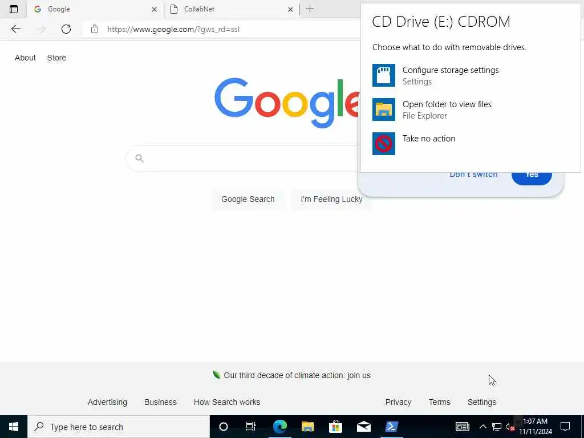The width and height of the screenshot is (584, 438).
Task: Open the Business footer link
Action: click(x=160, y=402)
